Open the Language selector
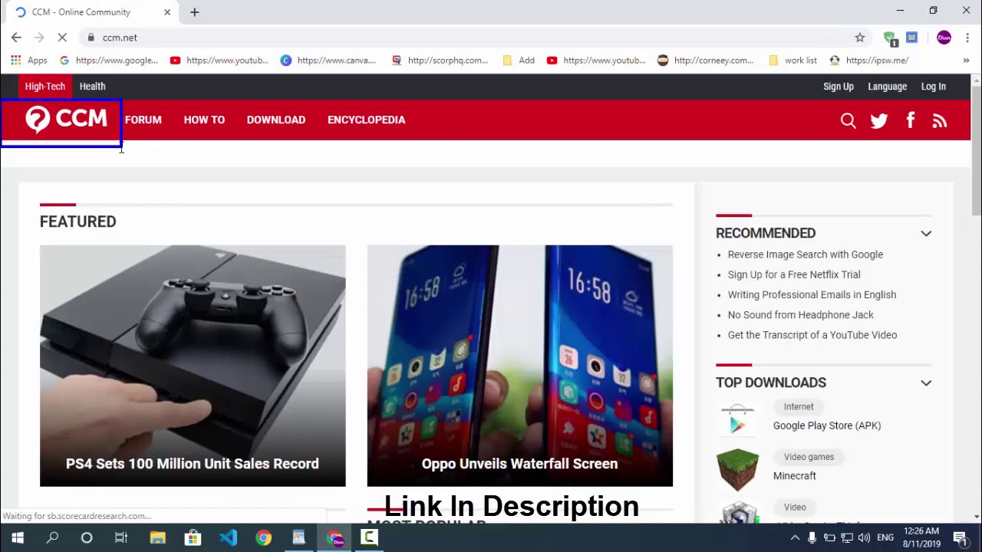The width and height of the screenshot is (982, 552). coord(888,87)
